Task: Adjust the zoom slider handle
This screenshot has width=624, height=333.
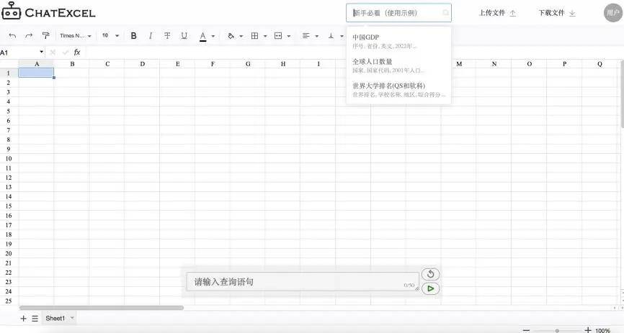Action: click(557, 331)
